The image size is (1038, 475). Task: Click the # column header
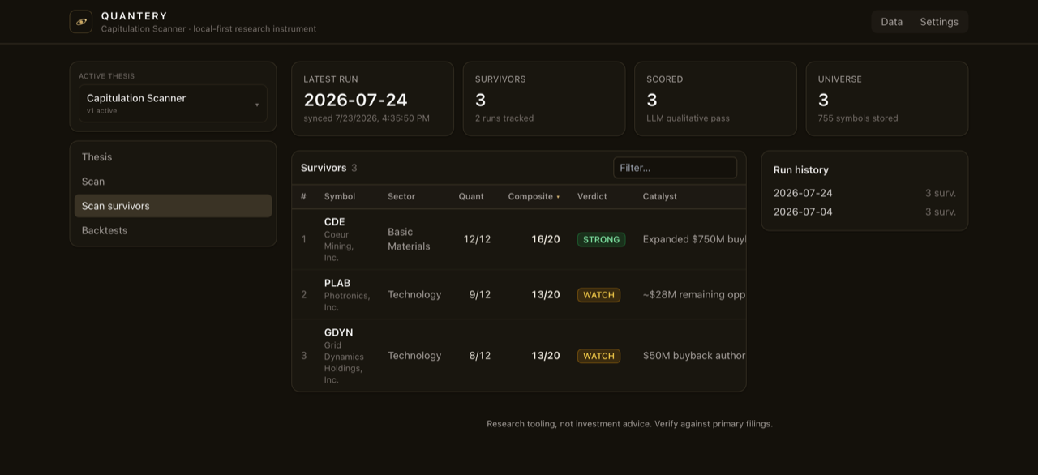[x=303, y=196]
